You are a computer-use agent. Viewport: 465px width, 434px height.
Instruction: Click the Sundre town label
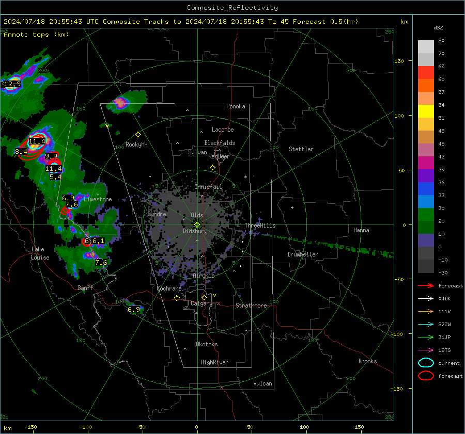click(157, 214)
